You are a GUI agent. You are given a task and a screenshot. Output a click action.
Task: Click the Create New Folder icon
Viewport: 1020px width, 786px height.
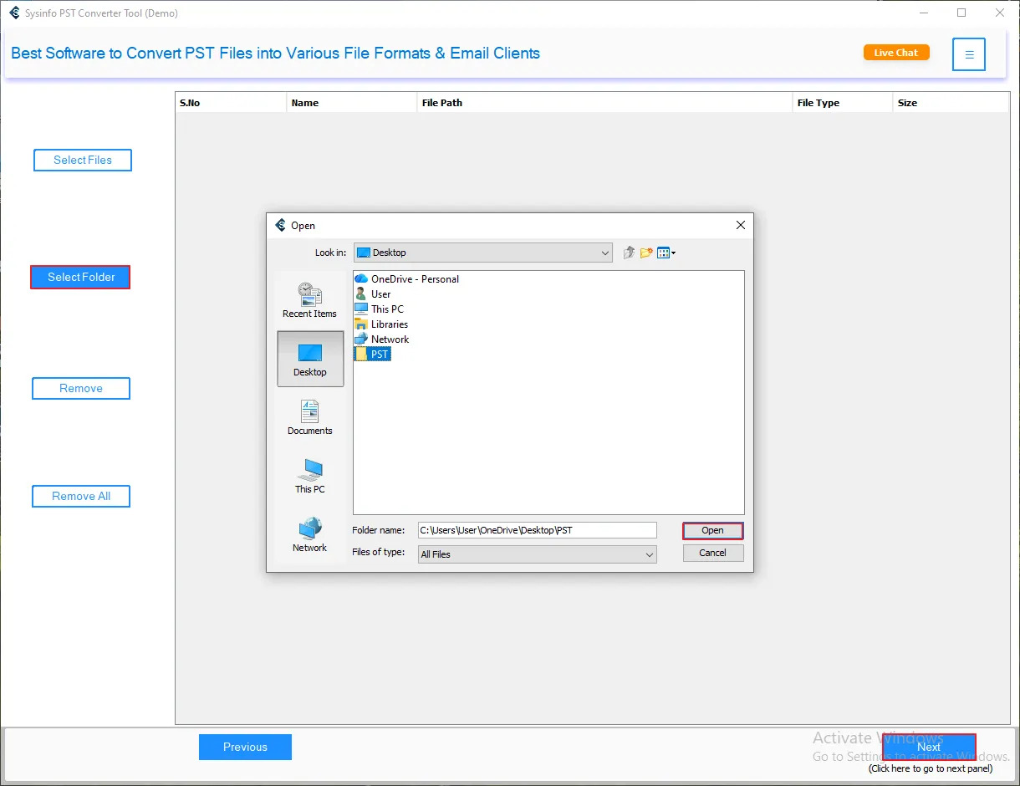click(x=646, y=253)
